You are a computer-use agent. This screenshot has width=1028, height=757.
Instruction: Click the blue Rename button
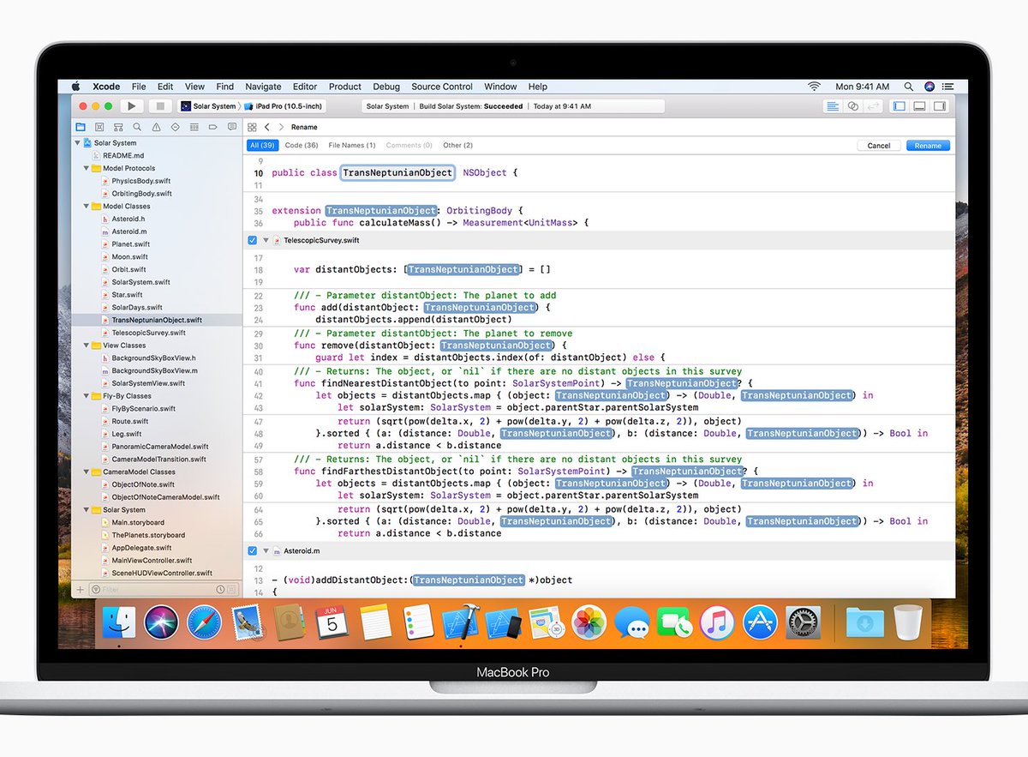928,146
